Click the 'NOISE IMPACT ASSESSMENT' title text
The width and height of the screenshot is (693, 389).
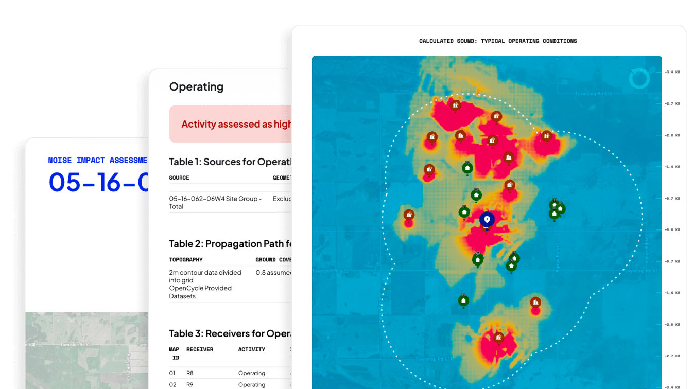(98, 161)
